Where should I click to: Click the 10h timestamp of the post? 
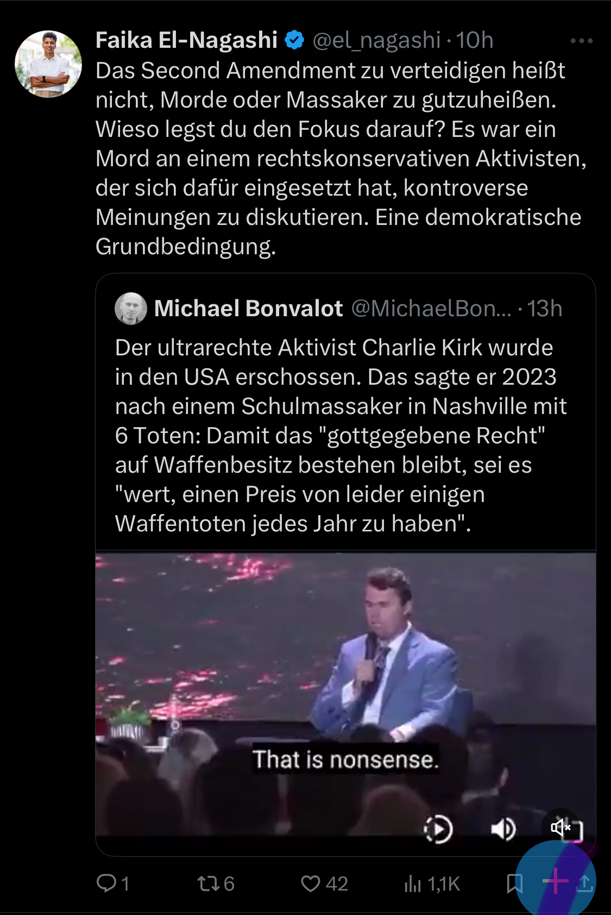click(x=475, y=40)
